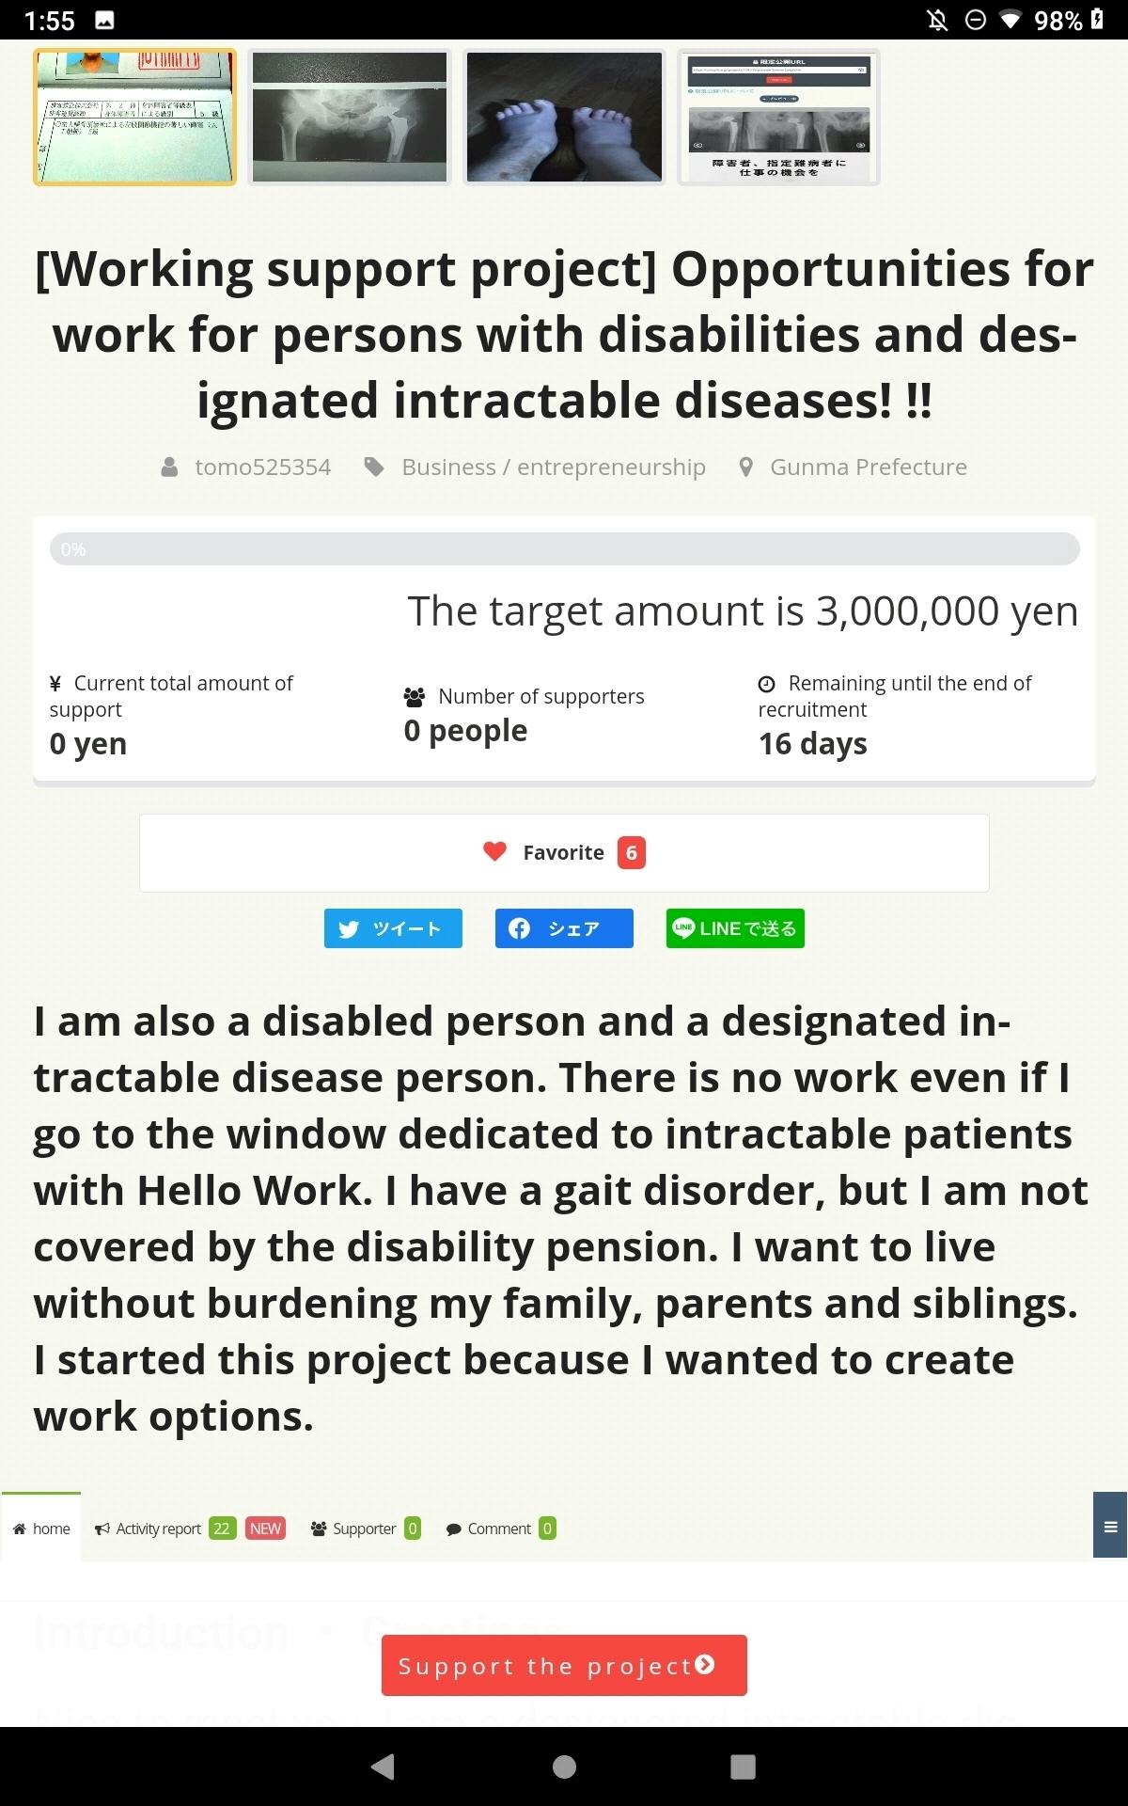Share project via Facebook button

564,928
